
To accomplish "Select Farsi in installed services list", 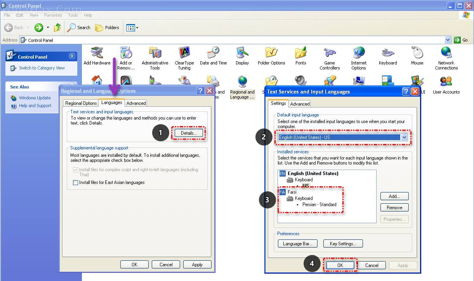I will 292,192.
